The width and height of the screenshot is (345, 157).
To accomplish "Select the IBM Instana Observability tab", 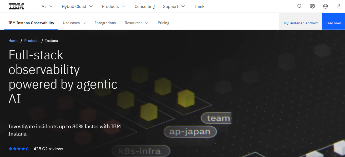I will [31, 23].
